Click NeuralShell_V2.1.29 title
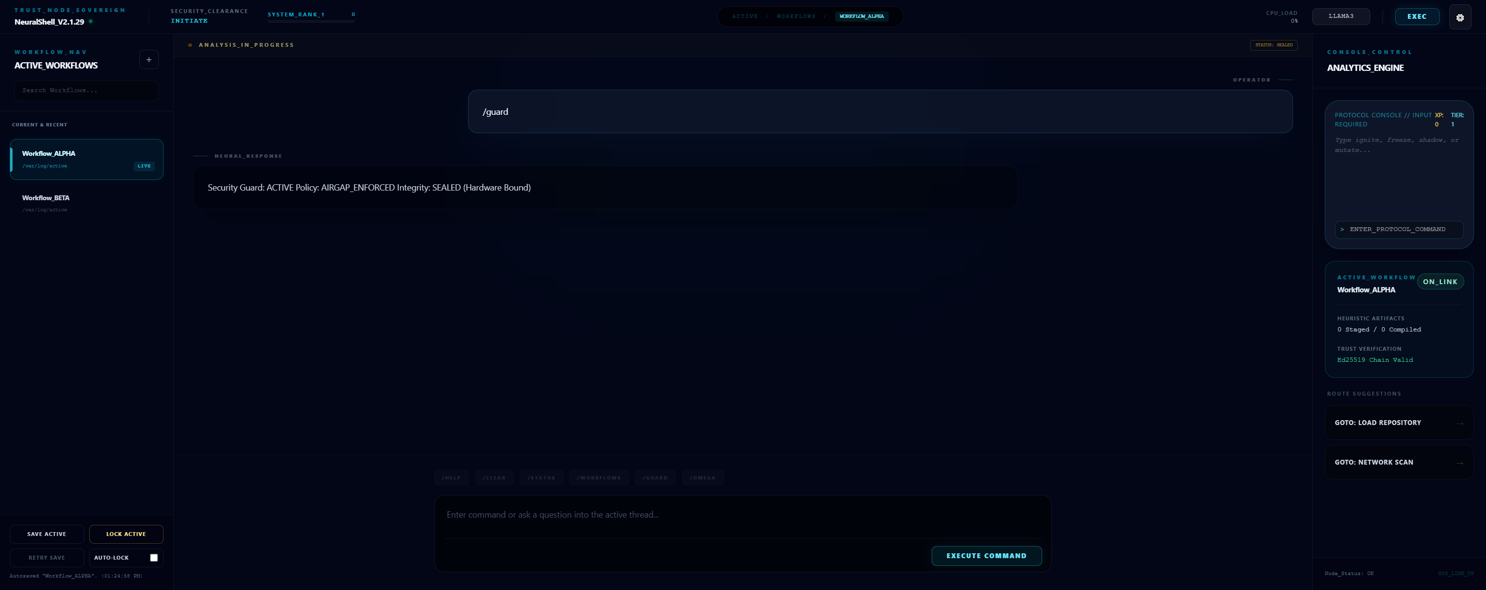 49,22
